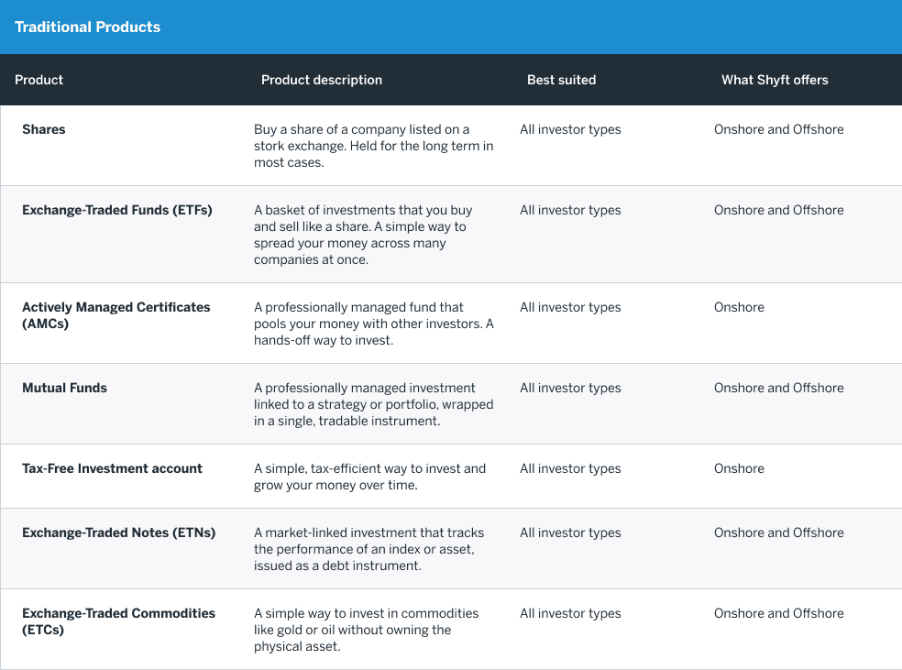Click the Best suited column header
902x670 pixels.
point(561,80)
